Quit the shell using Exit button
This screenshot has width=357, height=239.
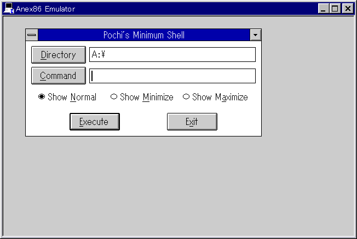tap(192, 122)
